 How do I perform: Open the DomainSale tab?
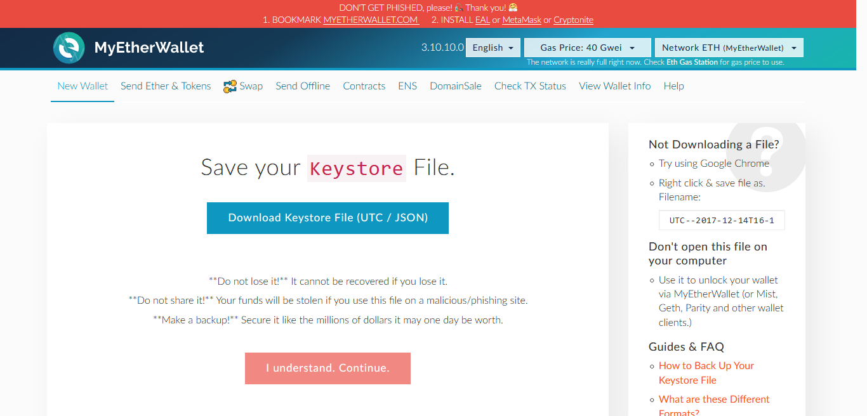[x=456, y=86]
